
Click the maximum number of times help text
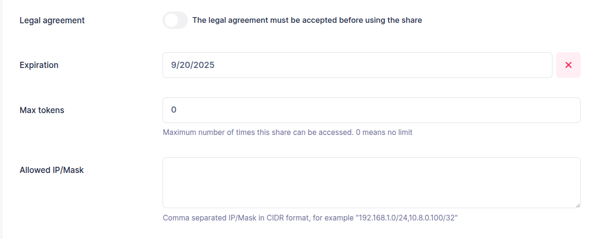pos(257,133)
